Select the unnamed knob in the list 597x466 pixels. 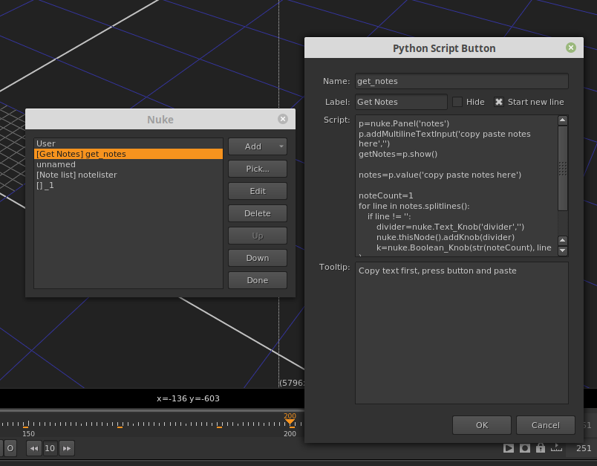point(56,164)
